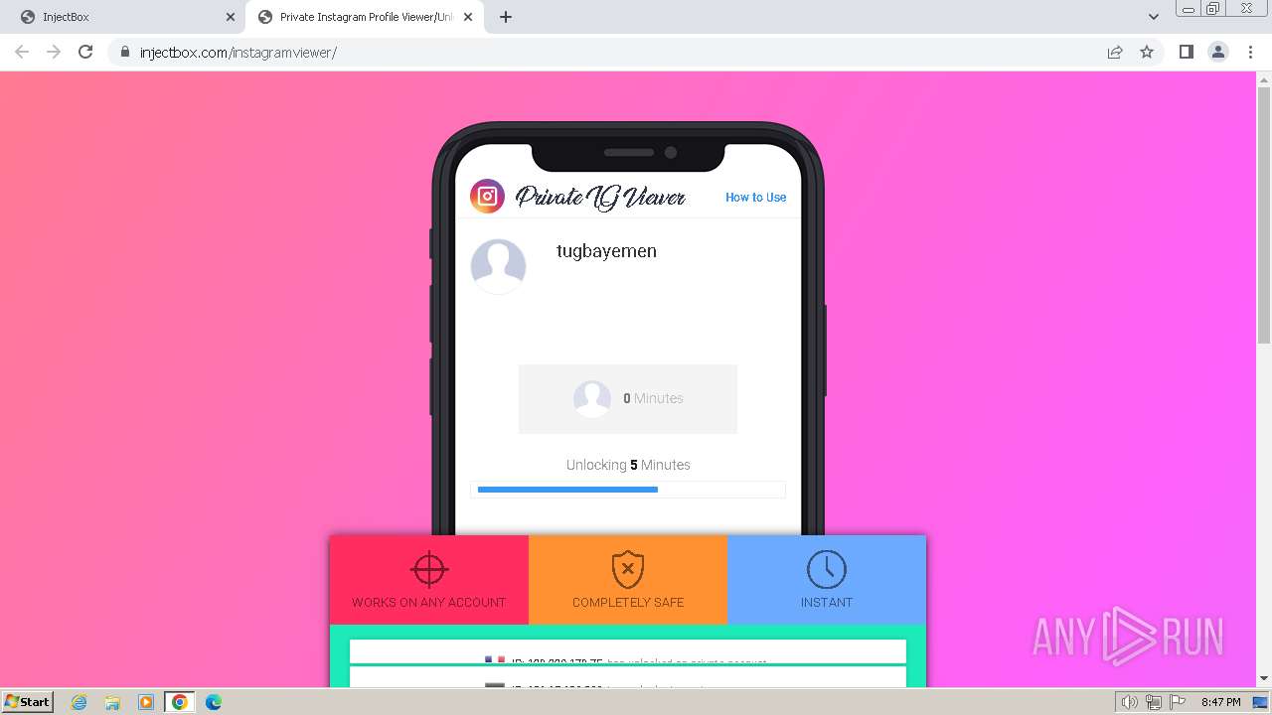The width and height of the screenshot is (1272, 715).
Task: Open the How to Use link
Action: pyautogui.click(x=755, y=198)
